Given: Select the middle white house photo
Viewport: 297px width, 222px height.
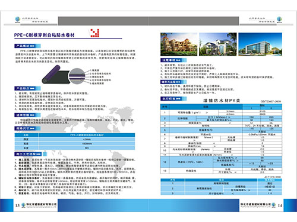Looking at the screenshot, I should (218, 44).
